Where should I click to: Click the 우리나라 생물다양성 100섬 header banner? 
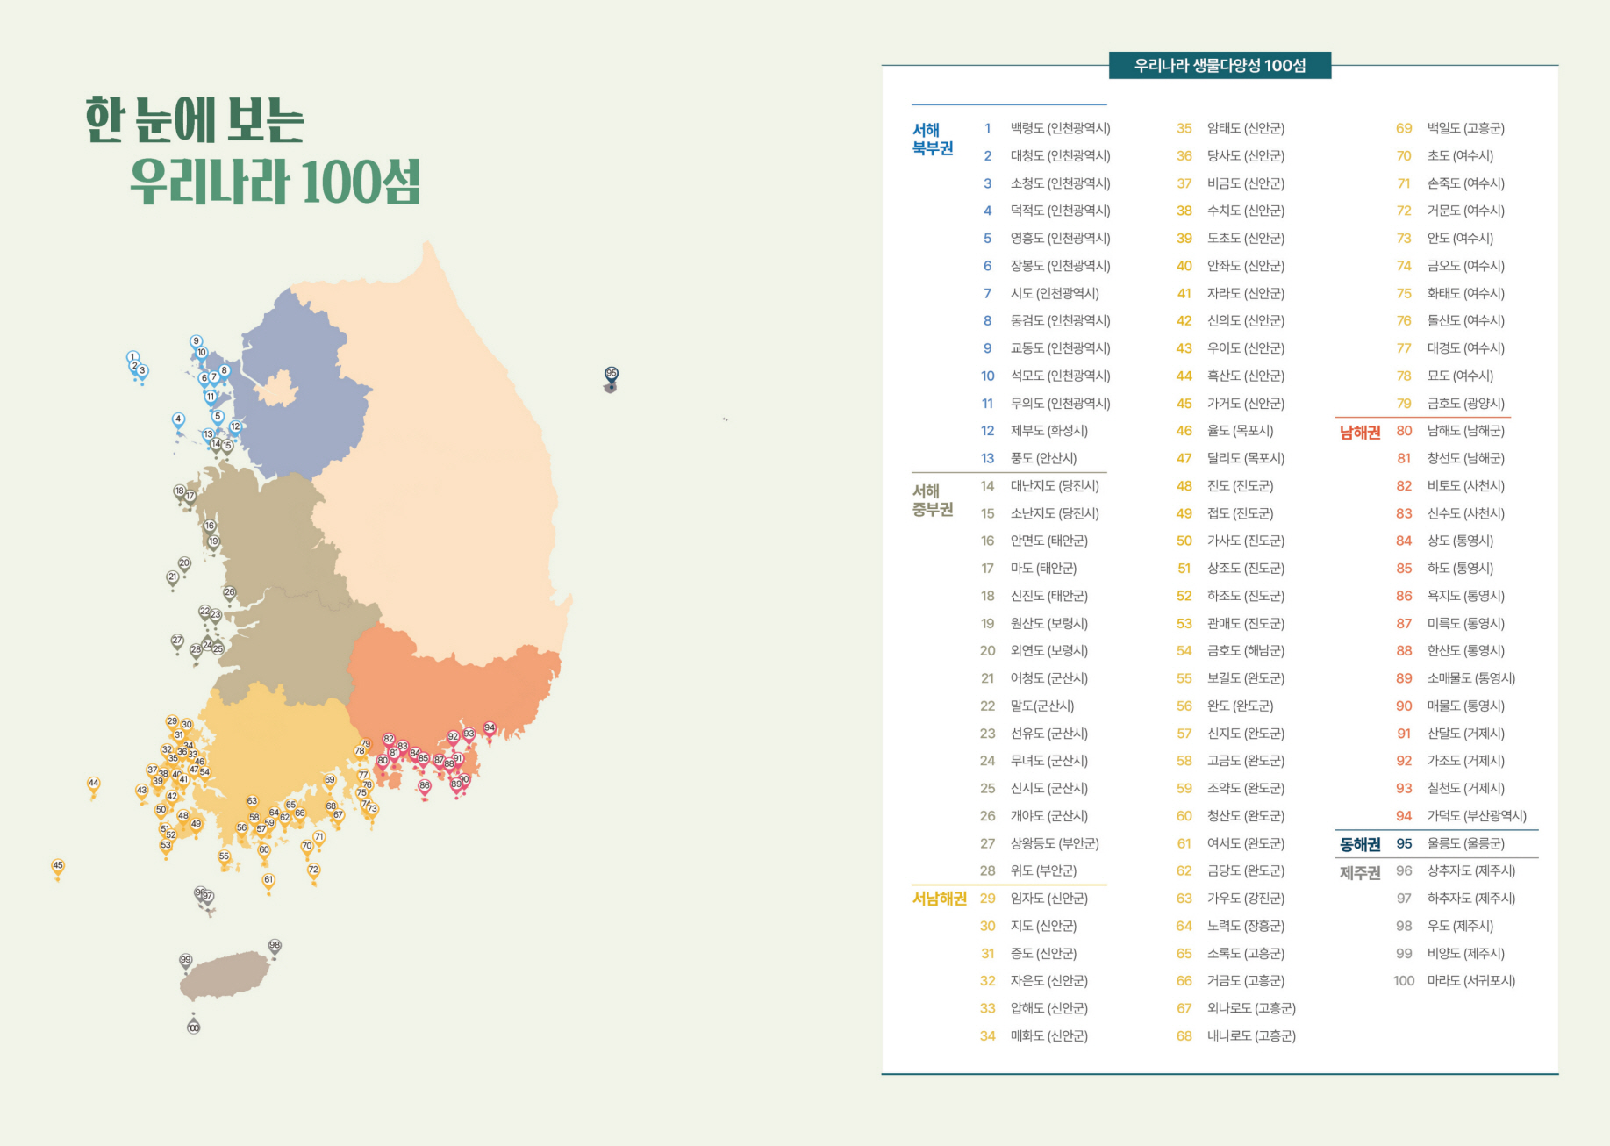pos(1220,66)
